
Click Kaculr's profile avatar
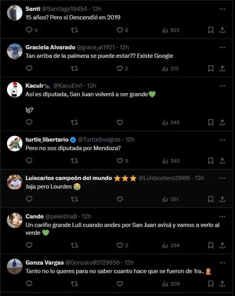(x=15, y=90)
